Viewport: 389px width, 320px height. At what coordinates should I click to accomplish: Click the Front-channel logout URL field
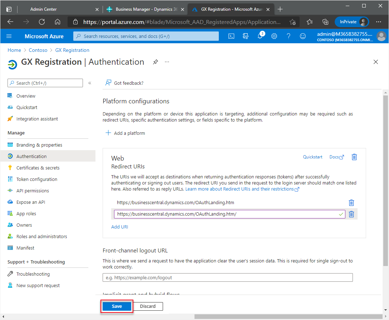click(x=227, y=277)
